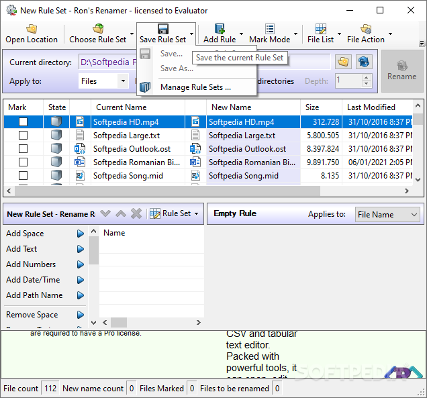The height and width of the screenshot is (398, 427).
Task: Click the Remove Space arrow icon
Action: coord(81,315)
